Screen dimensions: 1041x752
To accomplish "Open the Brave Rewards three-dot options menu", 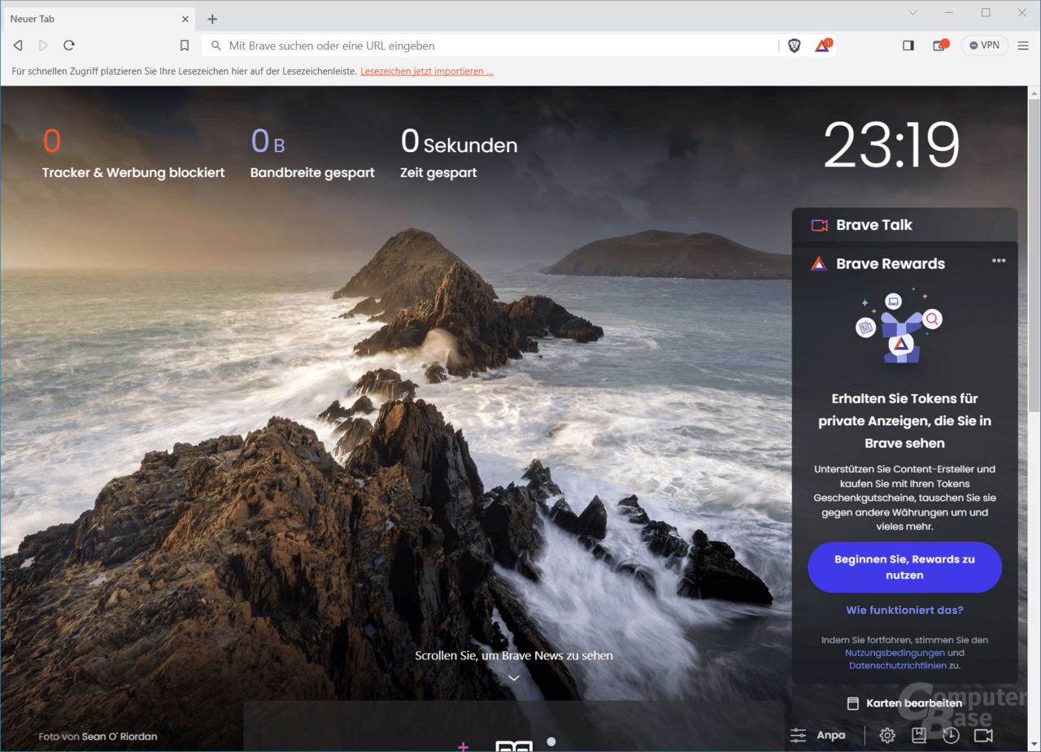I will [999, 260].
